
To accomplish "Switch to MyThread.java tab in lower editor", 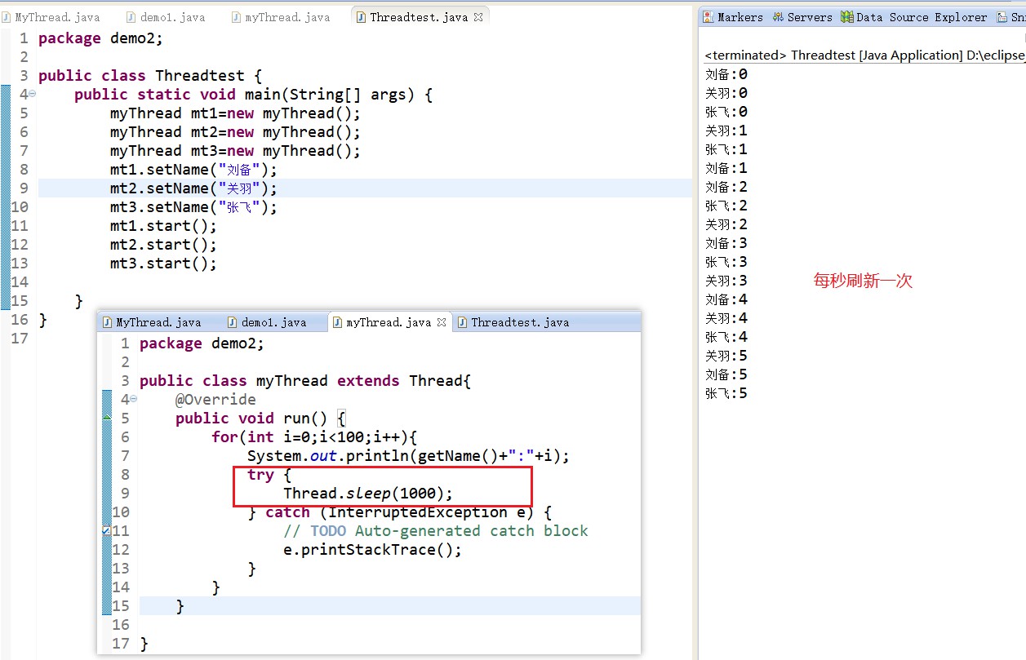I will [150, 322].
